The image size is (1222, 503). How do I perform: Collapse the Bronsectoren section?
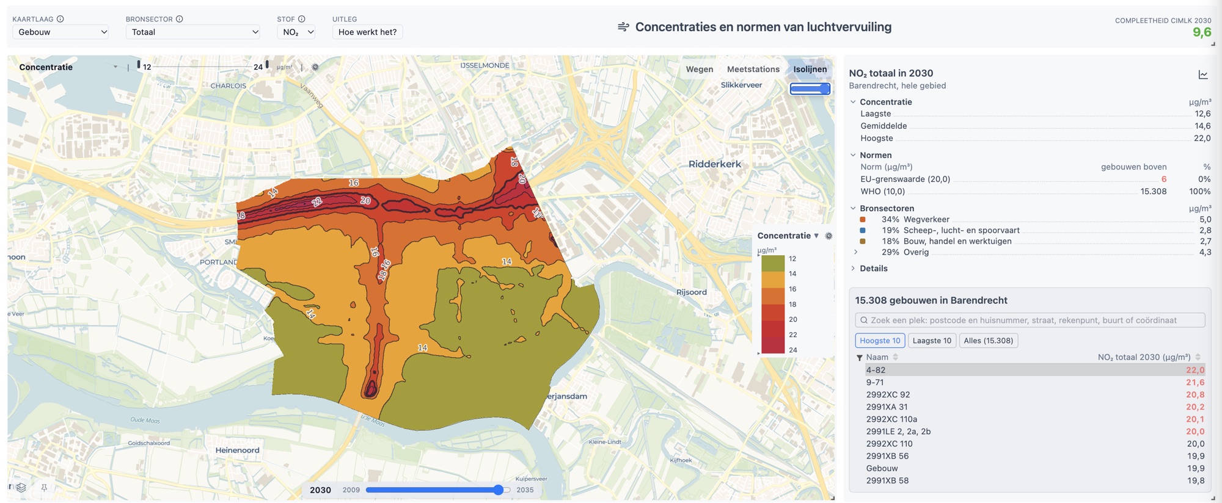click(853, 208)
